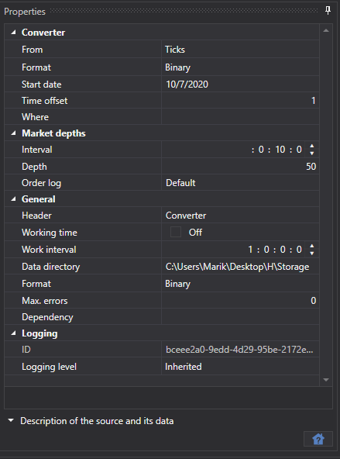The image size is (340, 459).
Task: Open the Order log dropdown showing Default
Action: (x=240, y=183)
